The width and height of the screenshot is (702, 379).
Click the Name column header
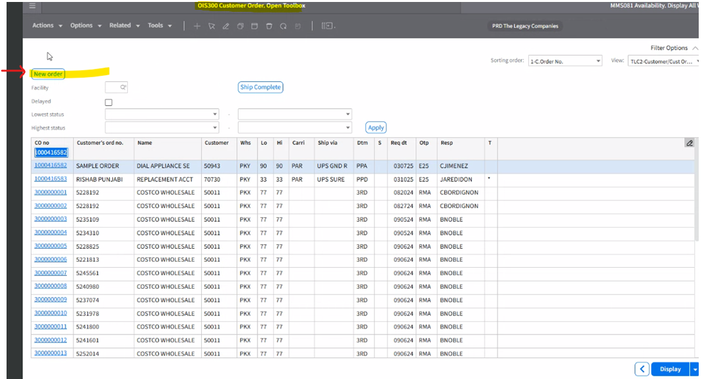[145, 143]
